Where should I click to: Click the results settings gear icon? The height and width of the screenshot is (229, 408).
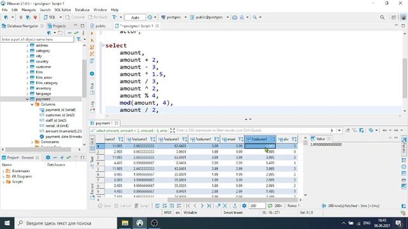(x=244, y=206)
